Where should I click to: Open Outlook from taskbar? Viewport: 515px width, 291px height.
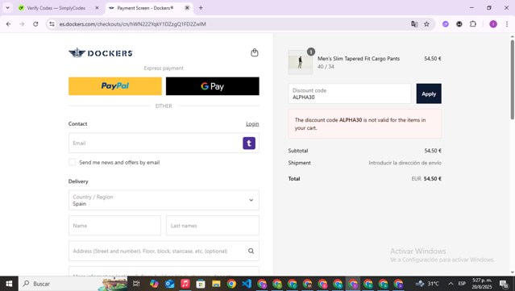[169, 284]
